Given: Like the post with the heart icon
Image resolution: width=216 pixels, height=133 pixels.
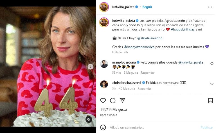Looking at the screenshot, I should pos(103,101).
